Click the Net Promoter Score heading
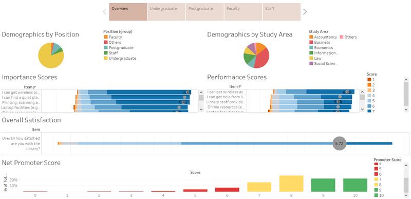 (x=31, y=163)
